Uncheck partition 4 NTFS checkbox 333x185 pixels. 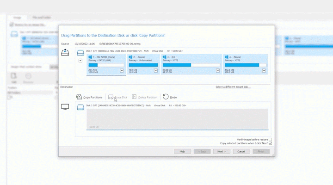click(x=264, y=71)
